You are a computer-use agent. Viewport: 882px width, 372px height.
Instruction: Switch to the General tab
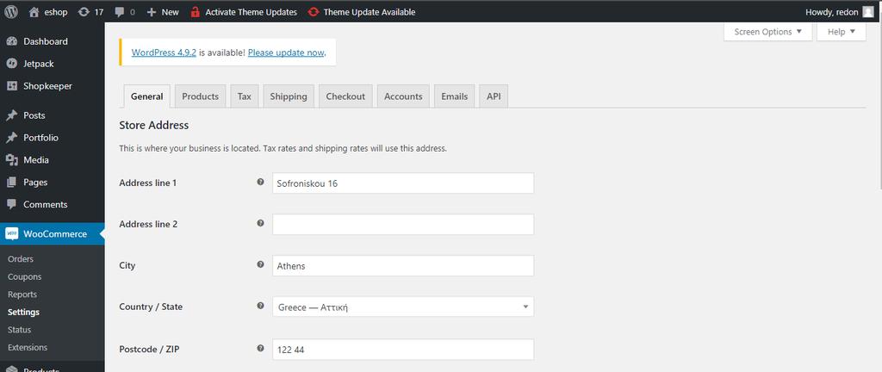(x=146, y=96)
